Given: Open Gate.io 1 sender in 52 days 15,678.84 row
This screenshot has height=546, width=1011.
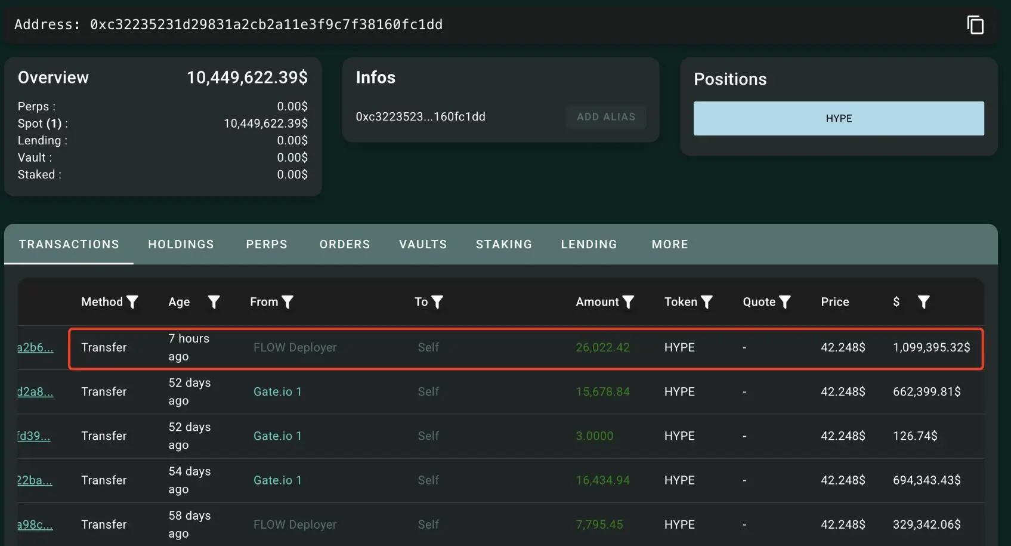Looking at the screenshot, I should click(277, 391).
